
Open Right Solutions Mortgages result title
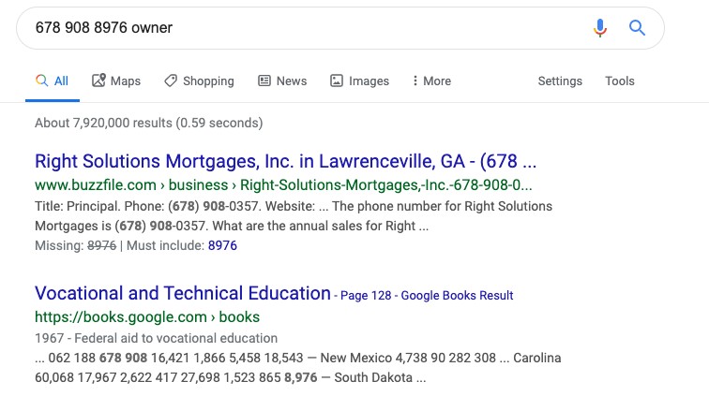pos(285,161)
